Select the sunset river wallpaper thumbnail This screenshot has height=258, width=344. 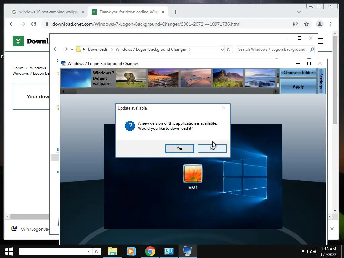(164, 78)
